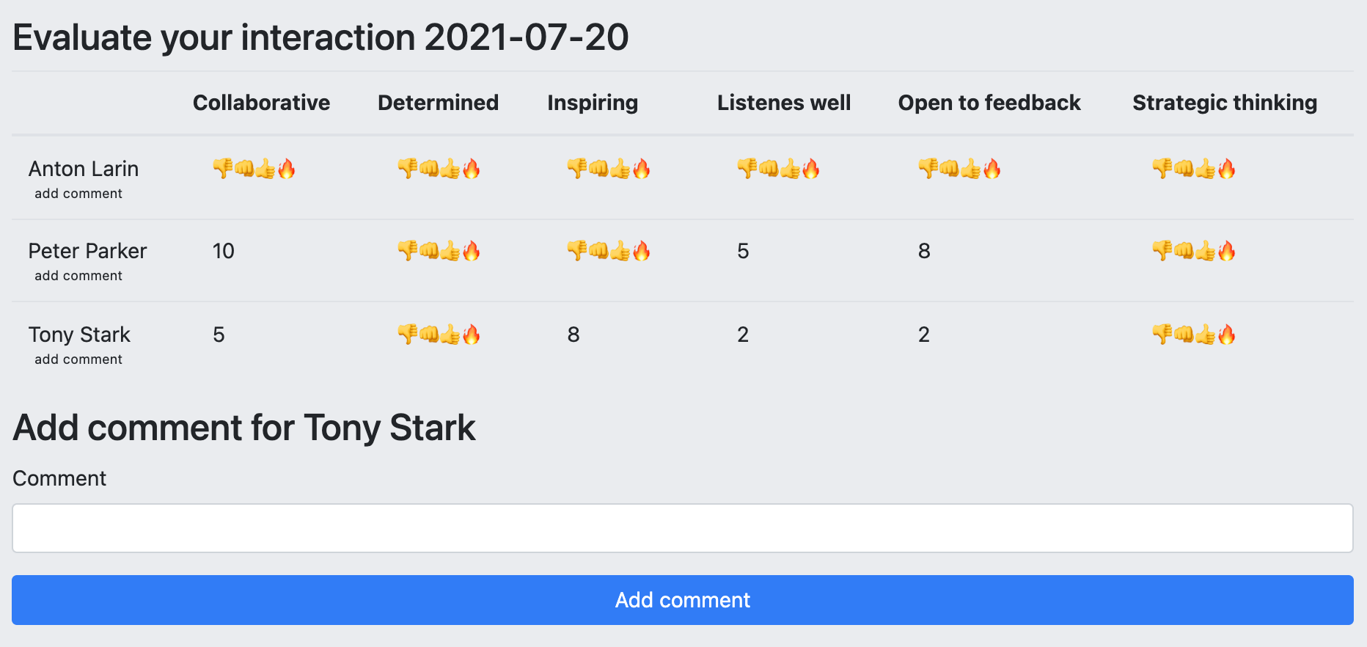Open add comment for Anton Larin
Image resolution: width=1367 pixels, height=647 pixels.
78,194
